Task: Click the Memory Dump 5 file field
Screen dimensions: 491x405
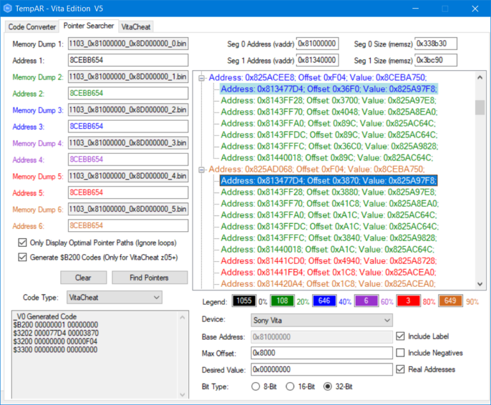Action: 128,176
